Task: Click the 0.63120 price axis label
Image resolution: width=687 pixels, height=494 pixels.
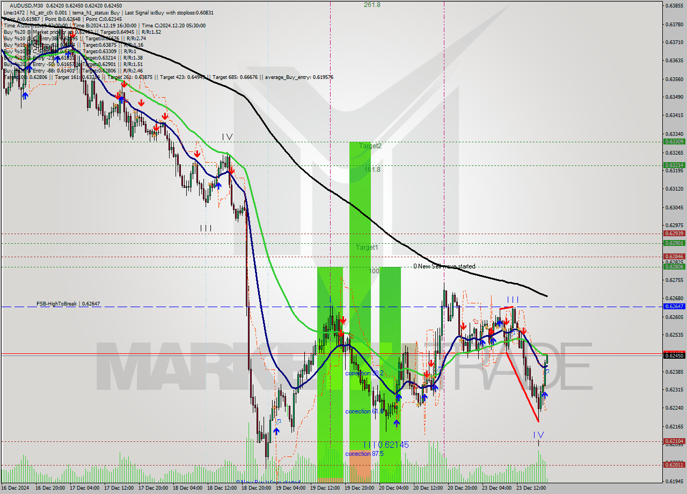Action: [674, 189]
